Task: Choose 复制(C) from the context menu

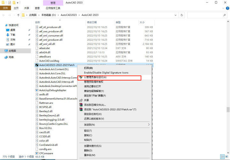Action: point(88,135)
